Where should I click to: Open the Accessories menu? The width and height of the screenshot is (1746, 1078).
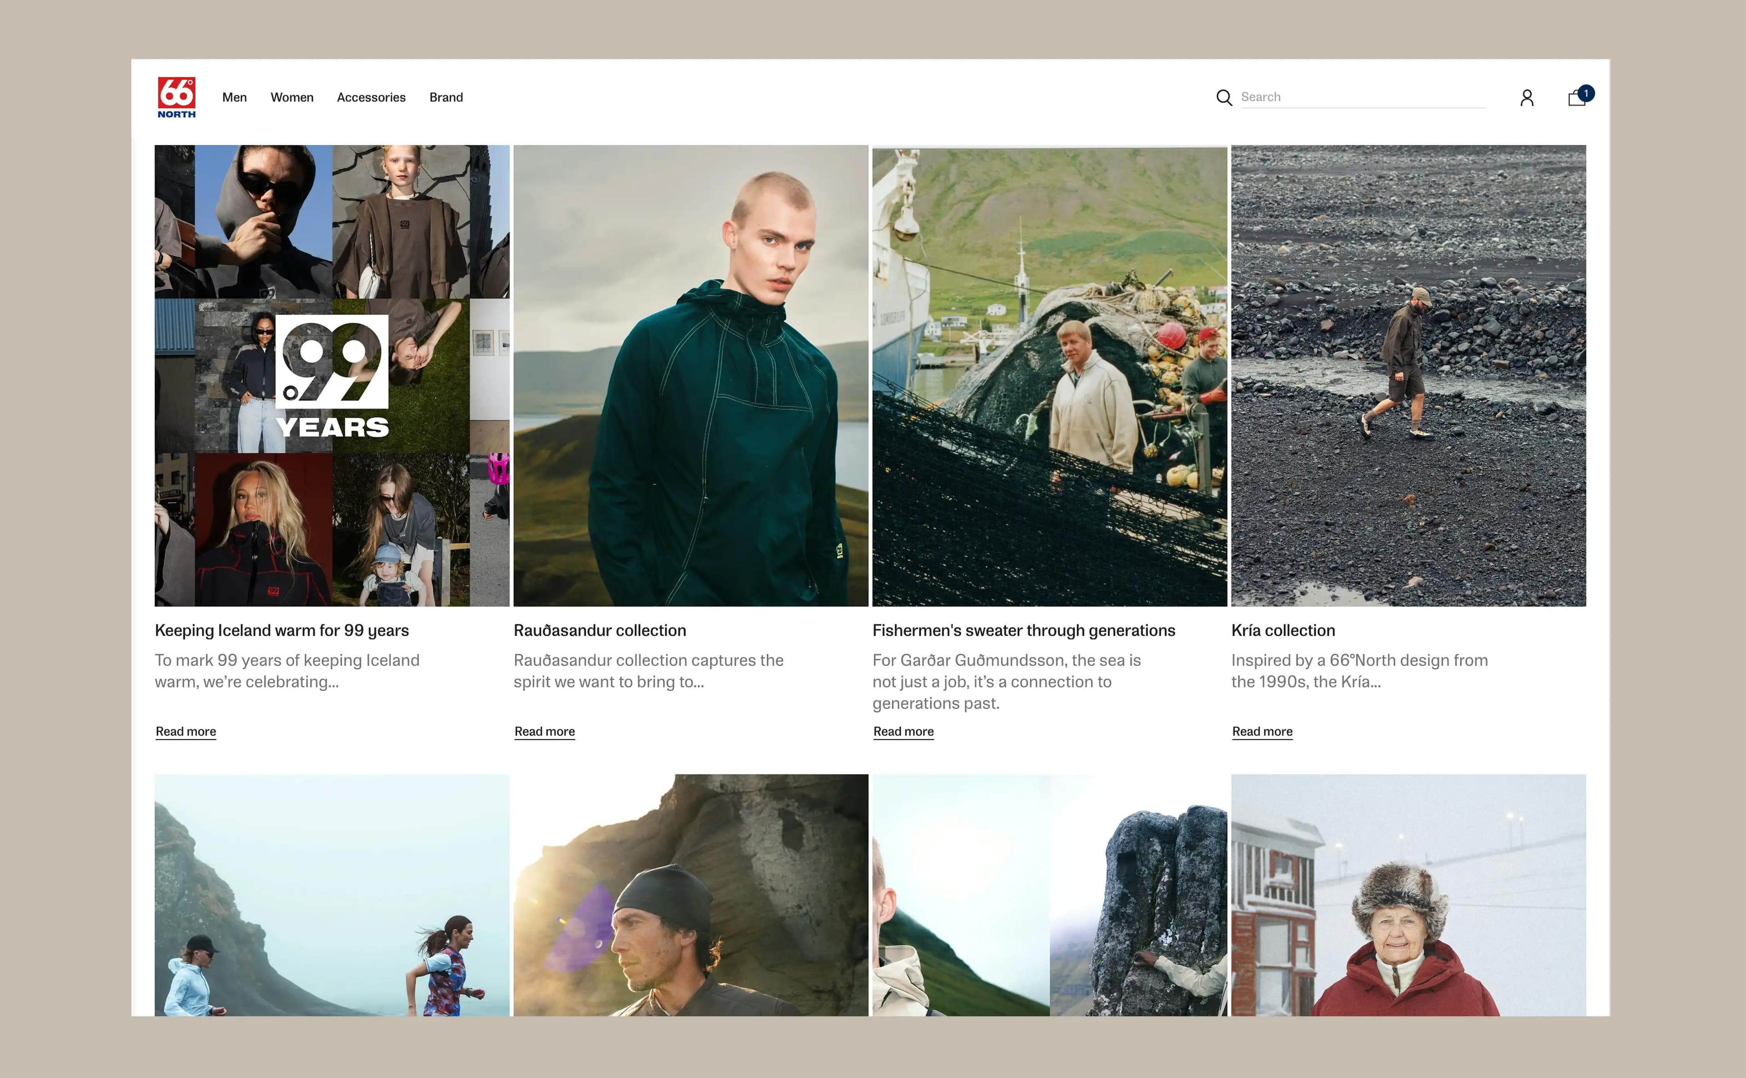(x=371, y=98)
